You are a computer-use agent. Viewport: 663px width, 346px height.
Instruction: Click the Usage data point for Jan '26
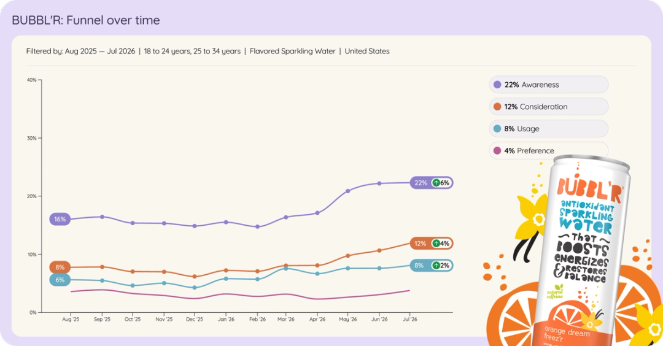tap(226, 279)
